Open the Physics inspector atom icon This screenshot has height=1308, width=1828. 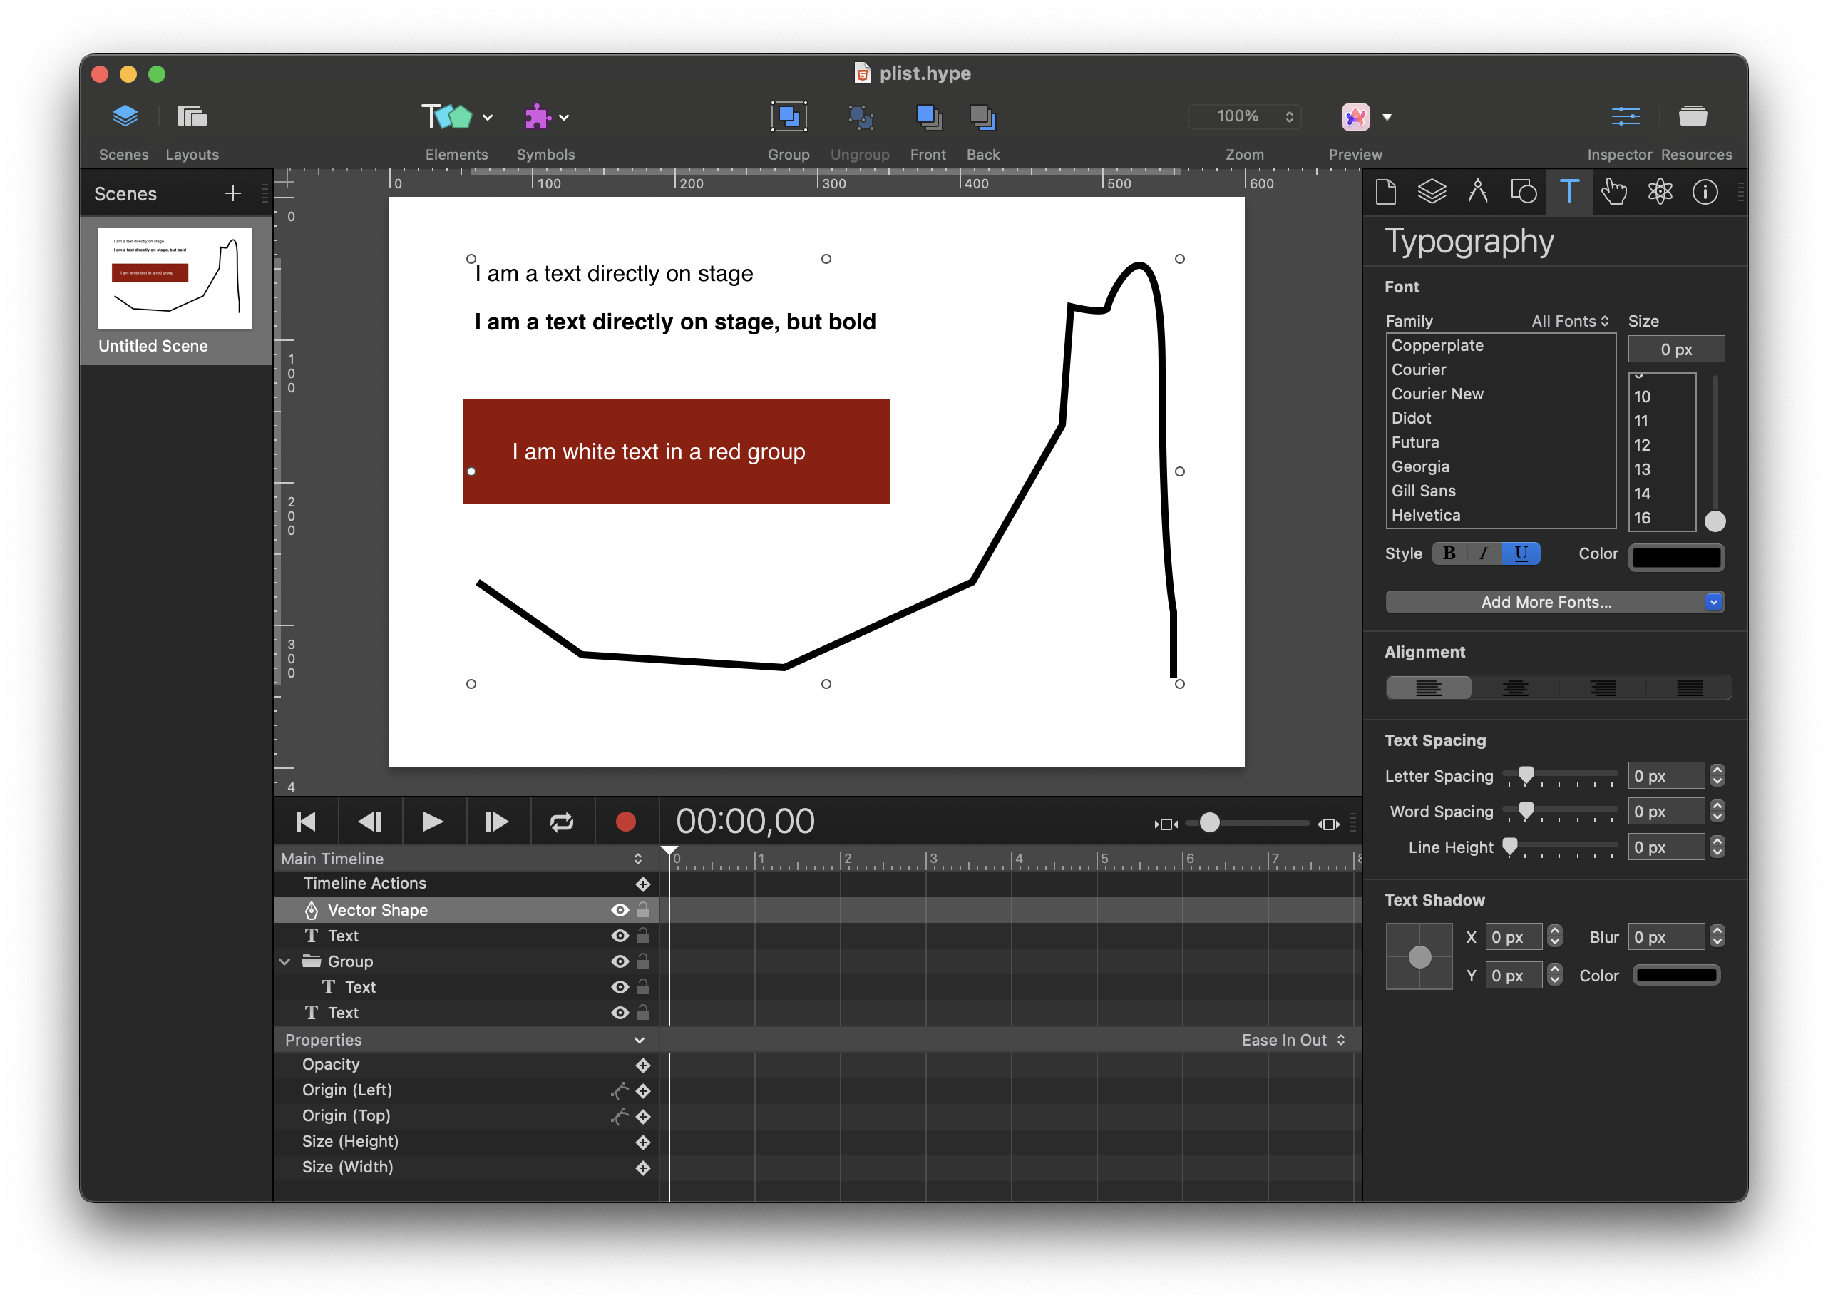[x=1660, y=192]
